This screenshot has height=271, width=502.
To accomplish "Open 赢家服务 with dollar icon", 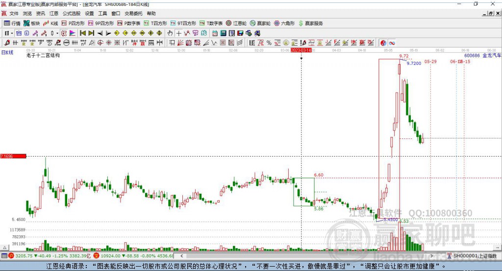I will 310,23.
